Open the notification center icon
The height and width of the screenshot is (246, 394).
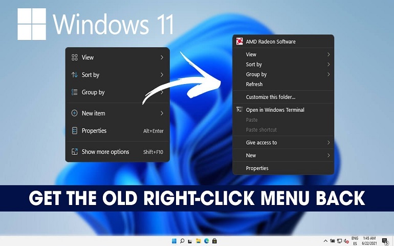[385, 241]
